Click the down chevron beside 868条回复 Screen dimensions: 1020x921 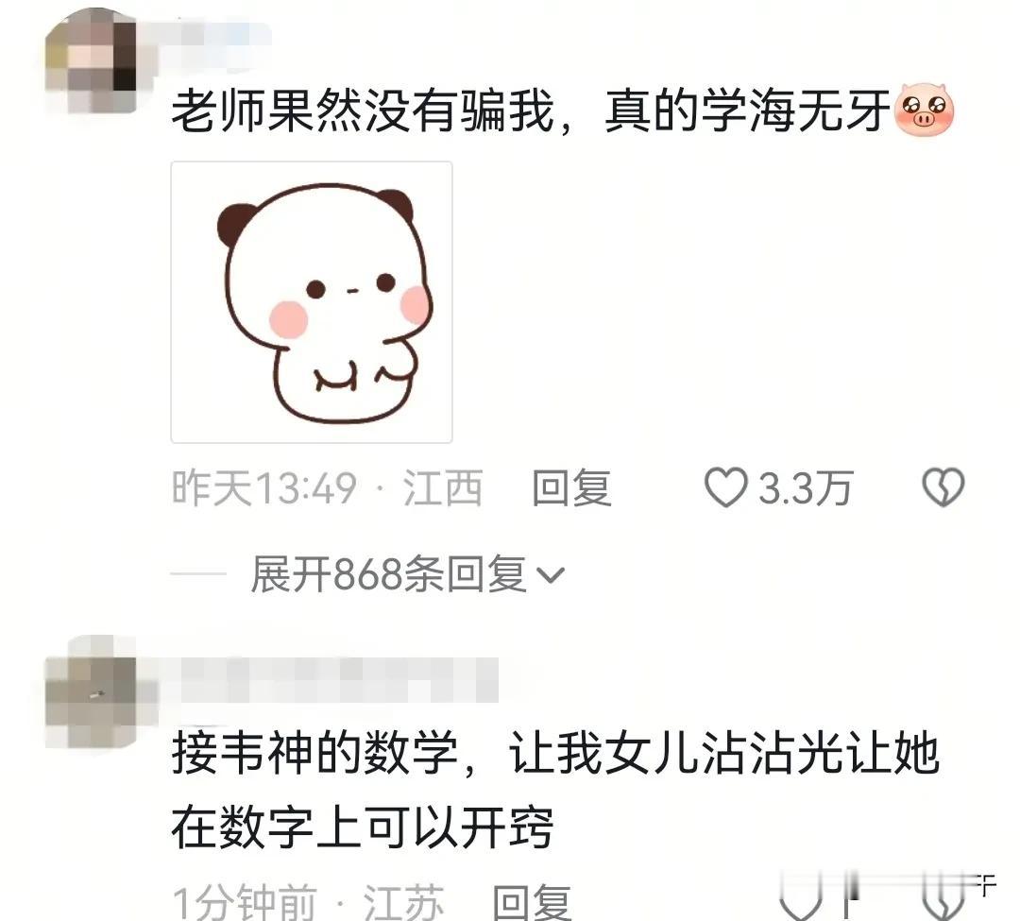(x=551, y=576)
